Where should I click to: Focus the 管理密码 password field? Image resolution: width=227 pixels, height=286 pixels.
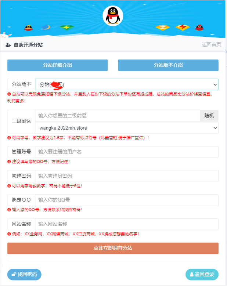[127, 176]
